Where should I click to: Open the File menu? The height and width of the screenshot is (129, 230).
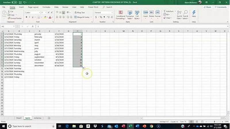4,7
